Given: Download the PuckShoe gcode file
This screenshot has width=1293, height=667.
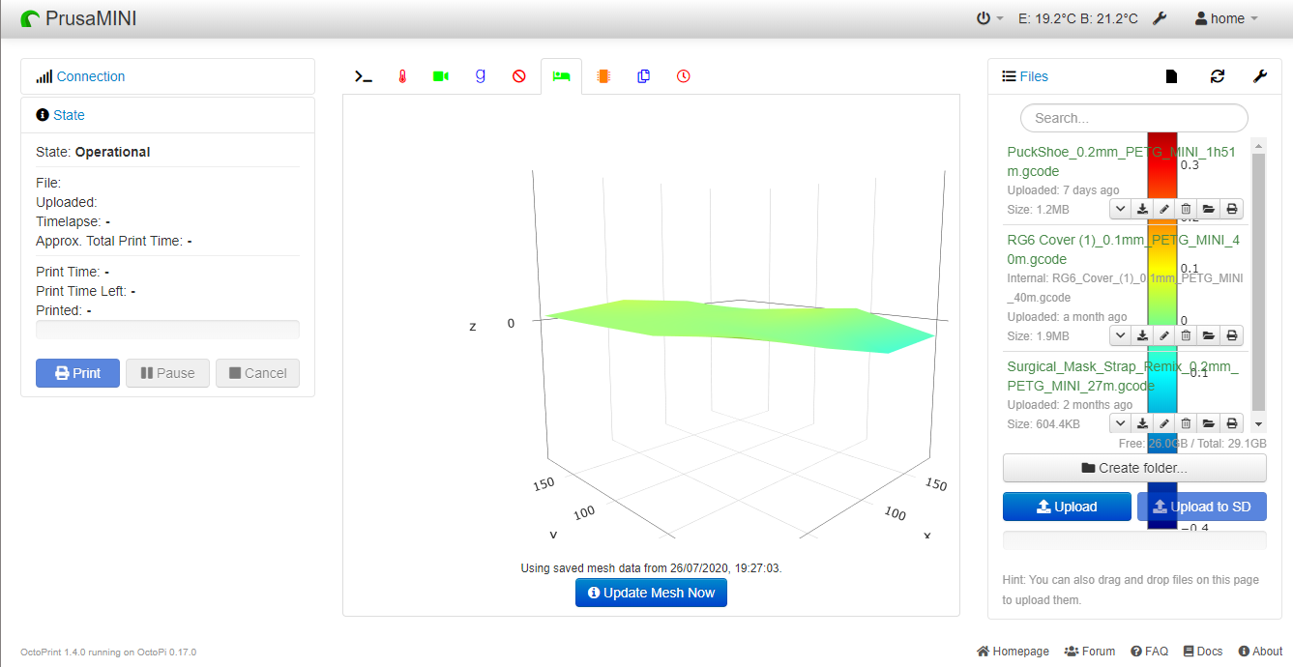Looking at the screenshot, I should click(x=1142, y=208).
